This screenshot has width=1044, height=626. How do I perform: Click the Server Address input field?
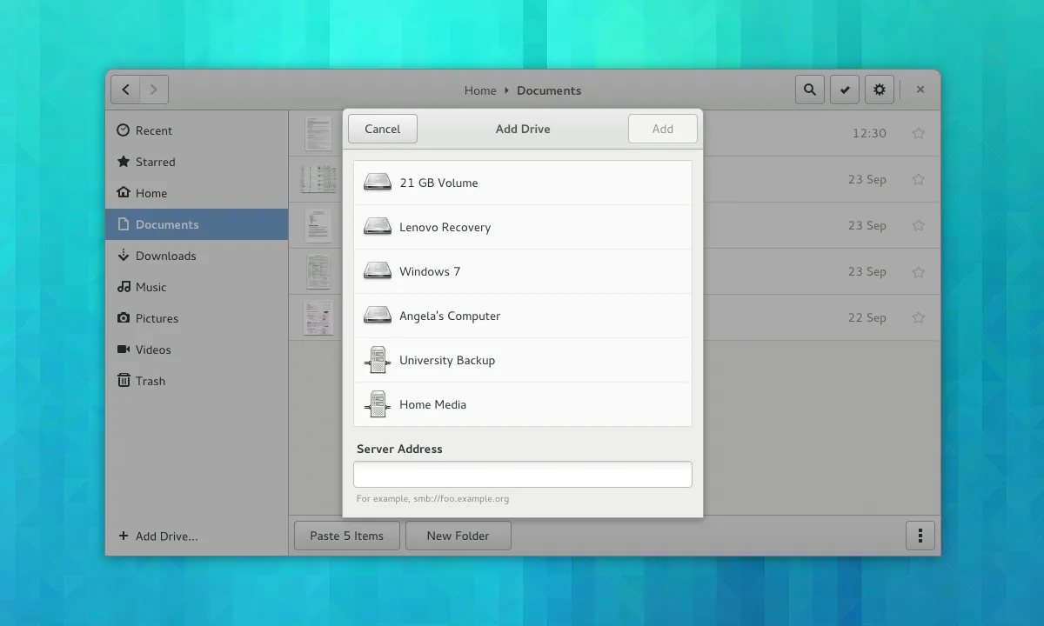(x=522, y=474)
